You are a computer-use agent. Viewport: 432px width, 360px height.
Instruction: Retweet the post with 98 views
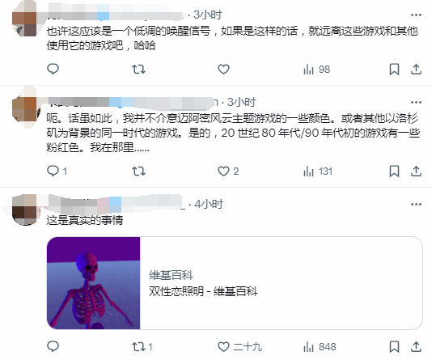point(138,69)
